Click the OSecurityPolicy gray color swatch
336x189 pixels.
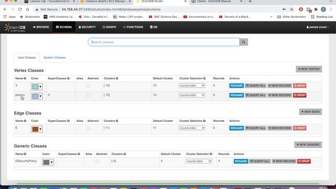point(46,162)
